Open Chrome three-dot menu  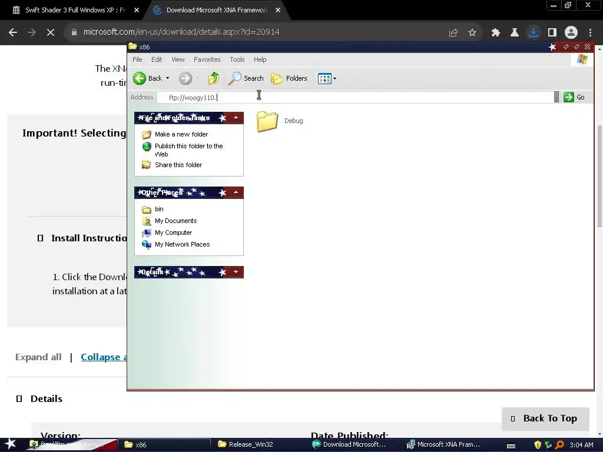coord(590,33)
